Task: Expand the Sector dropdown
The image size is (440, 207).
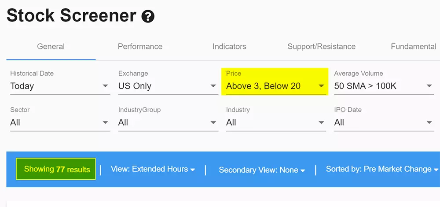Action: (60, 122)
